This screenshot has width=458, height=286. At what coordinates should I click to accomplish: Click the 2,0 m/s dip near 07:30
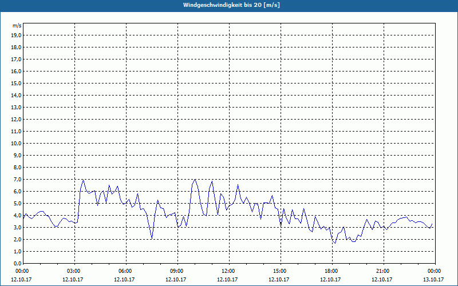[x=152, y=239]
